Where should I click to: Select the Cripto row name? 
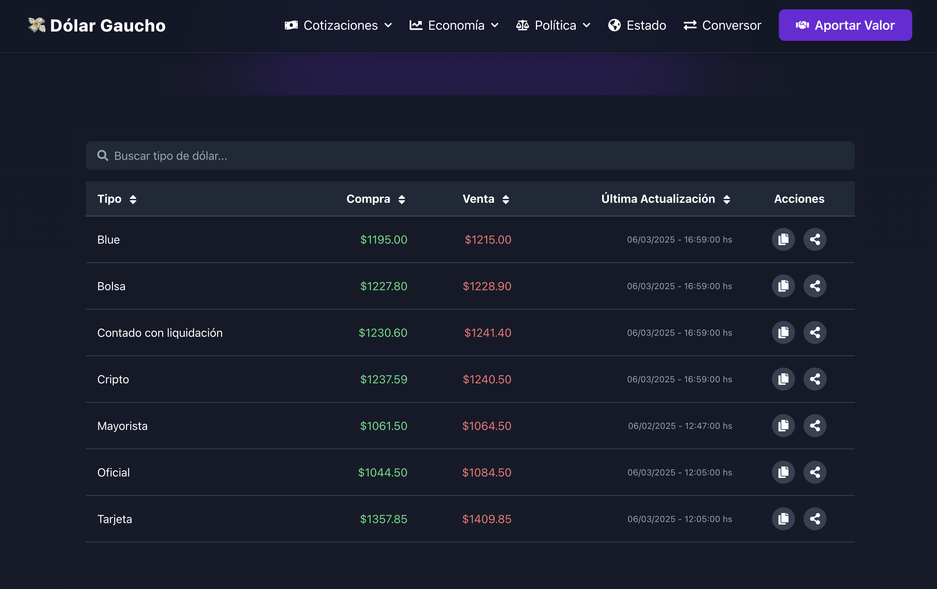point(113,379)
